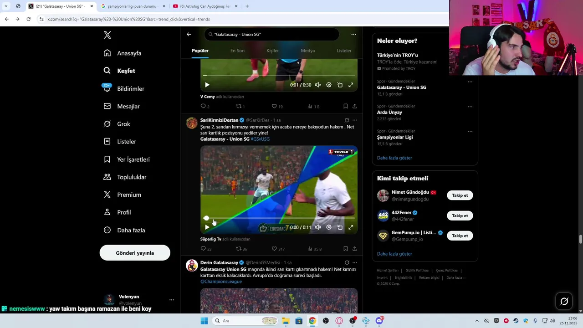Fullscreen the Süperlig Tv video

click(x=351, y=227)
